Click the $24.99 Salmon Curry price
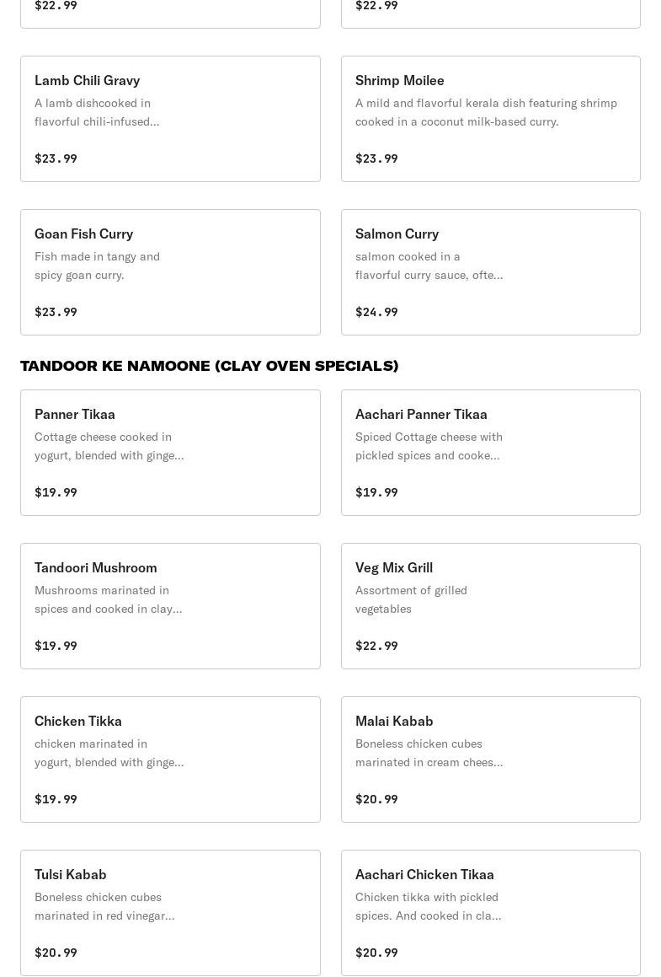The width and height of the screenshot is (661, 977). click(376, 312)
